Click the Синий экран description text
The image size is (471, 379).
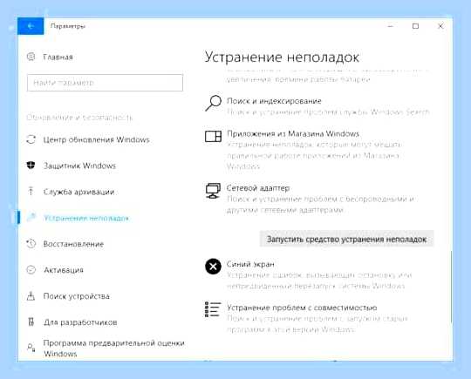pyautogui.click(x=319, y=281)
